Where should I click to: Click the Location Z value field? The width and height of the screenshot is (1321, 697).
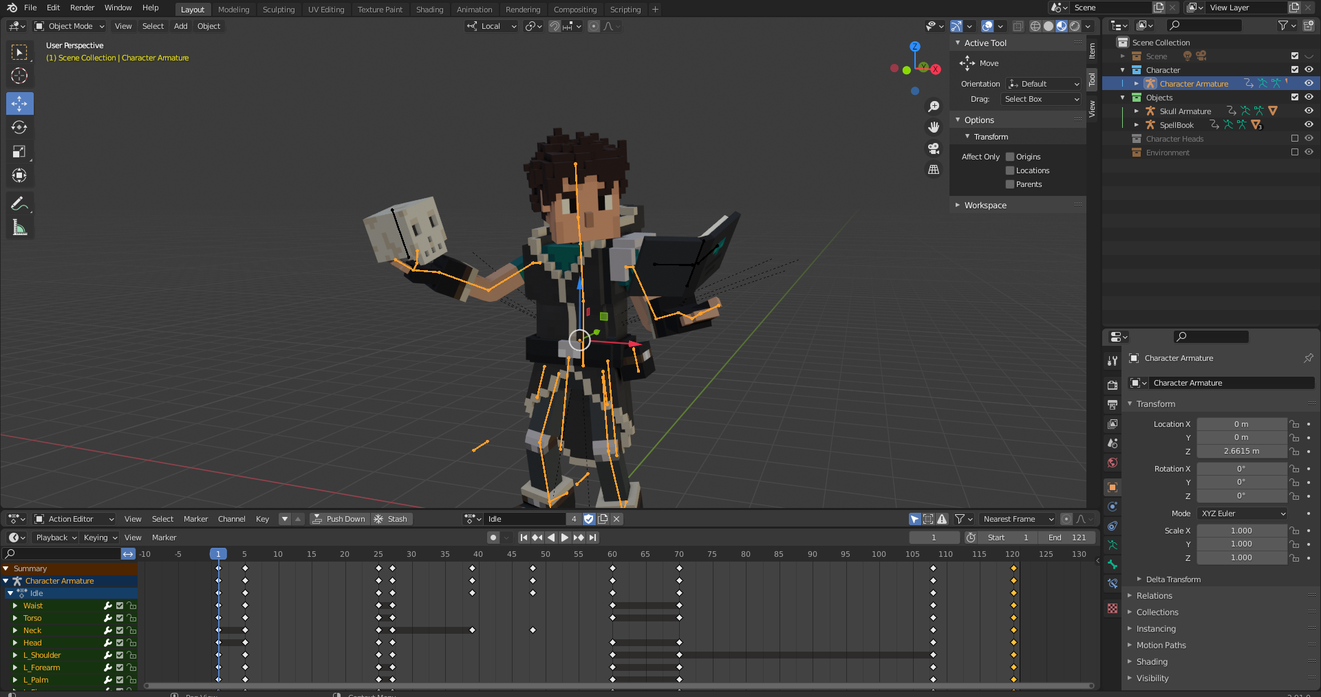point(1241,451)
